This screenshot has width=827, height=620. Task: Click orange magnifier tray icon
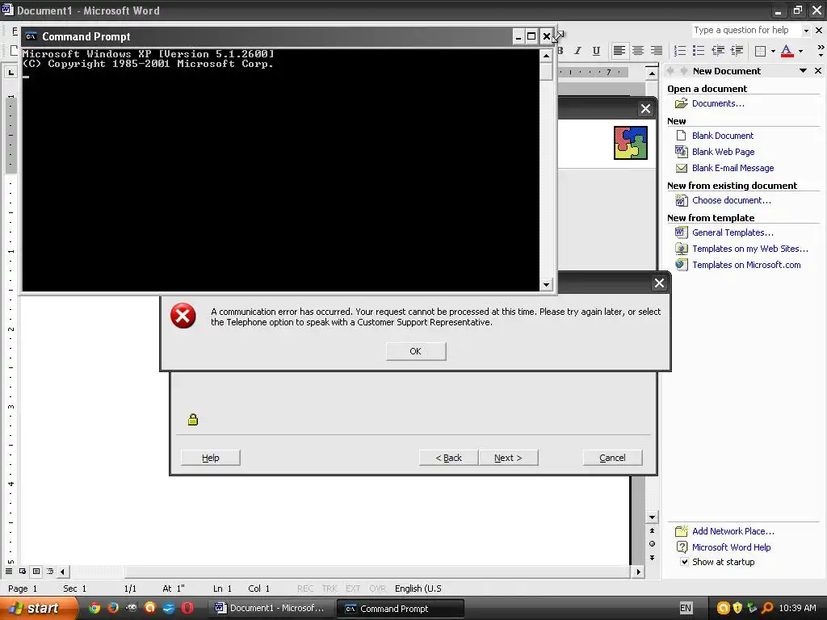click(x=767, y=608)
